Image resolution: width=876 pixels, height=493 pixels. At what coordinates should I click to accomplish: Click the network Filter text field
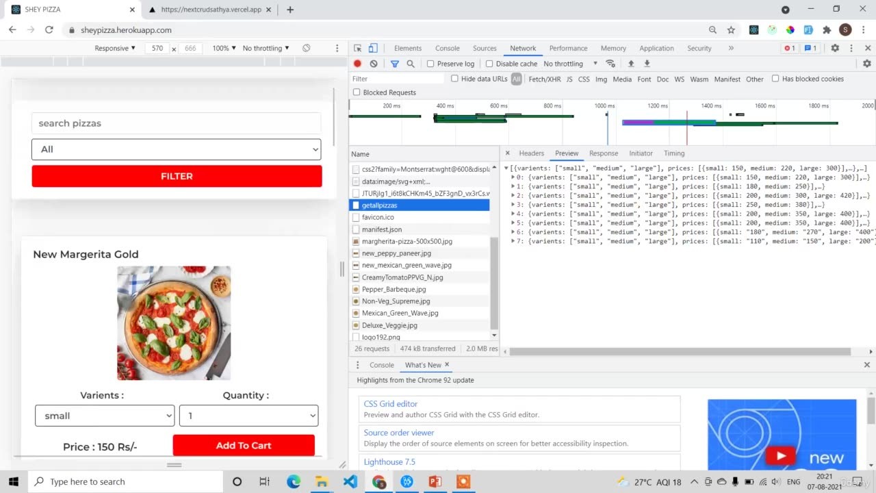tap(397, 79)
